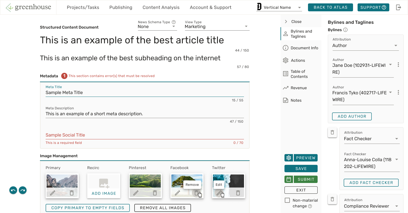Open the Author attribution dropdown
408x213 pixels.
pyautogui.click(x=366, y=46)
